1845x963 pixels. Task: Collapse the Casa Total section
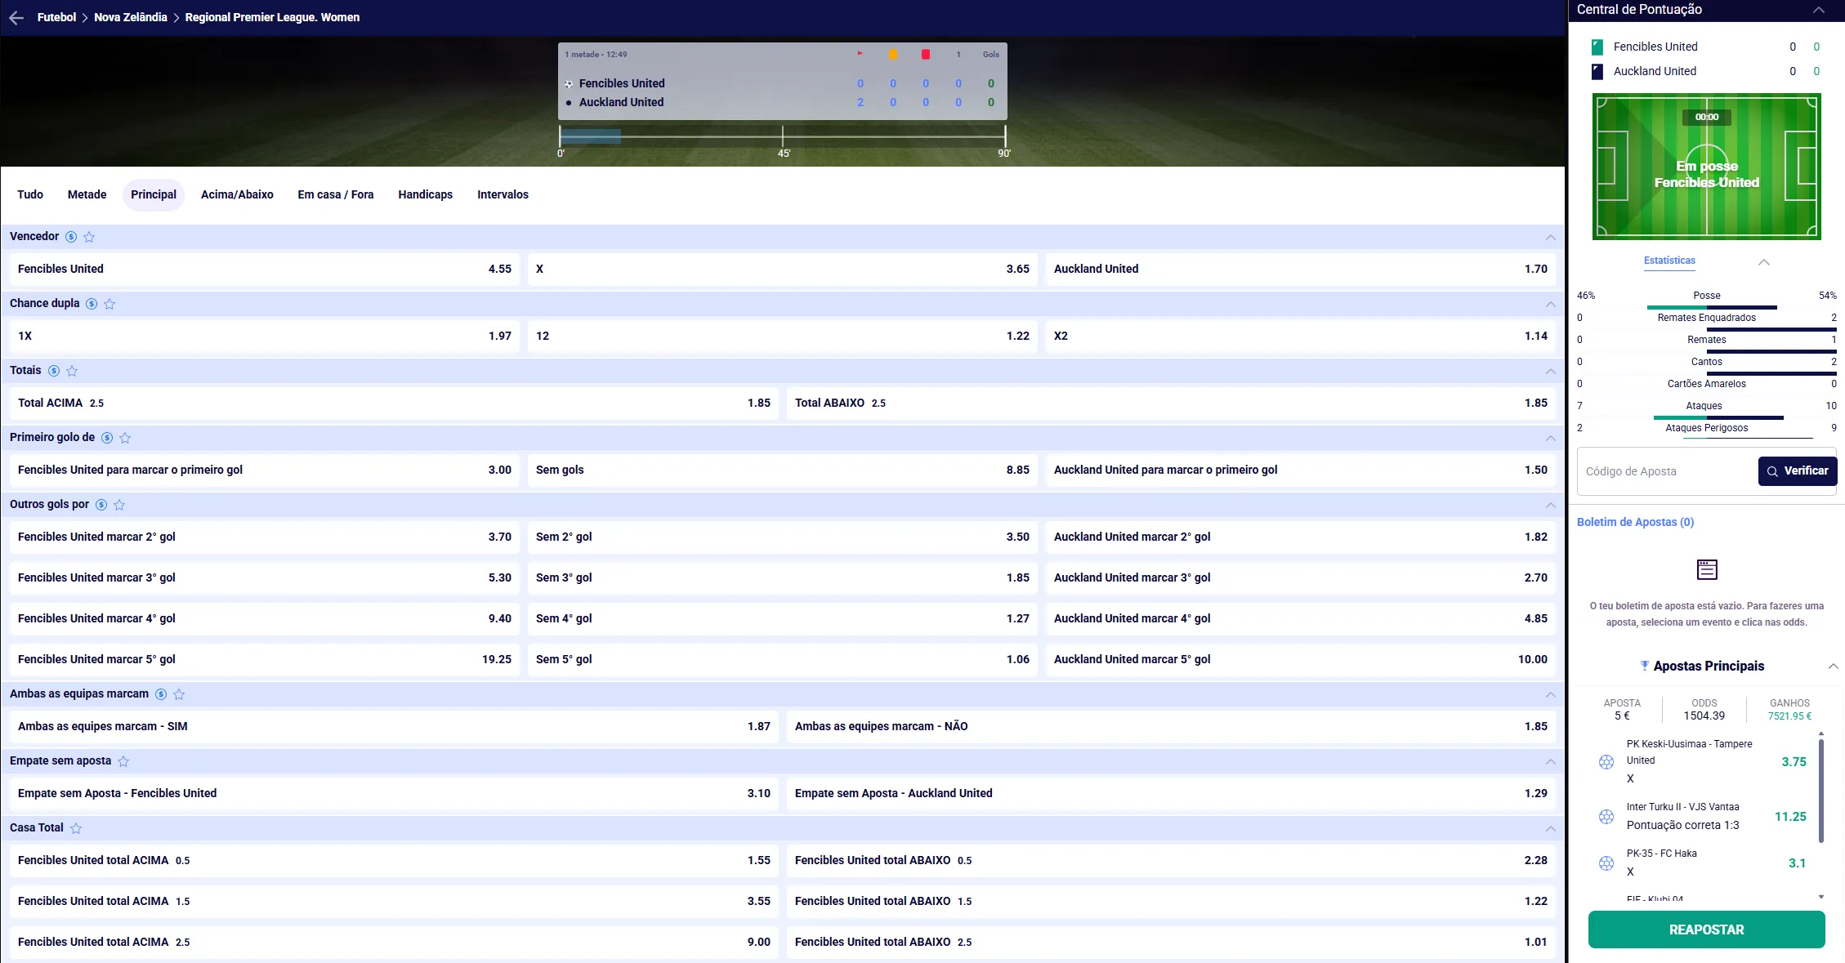click(1550, 828)
